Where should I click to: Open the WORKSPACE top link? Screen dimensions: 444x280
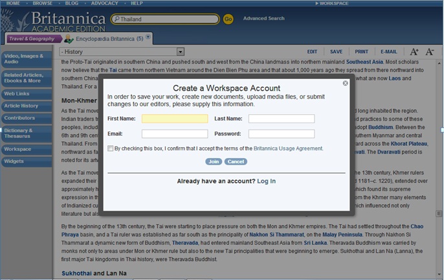tap(332, 3)
